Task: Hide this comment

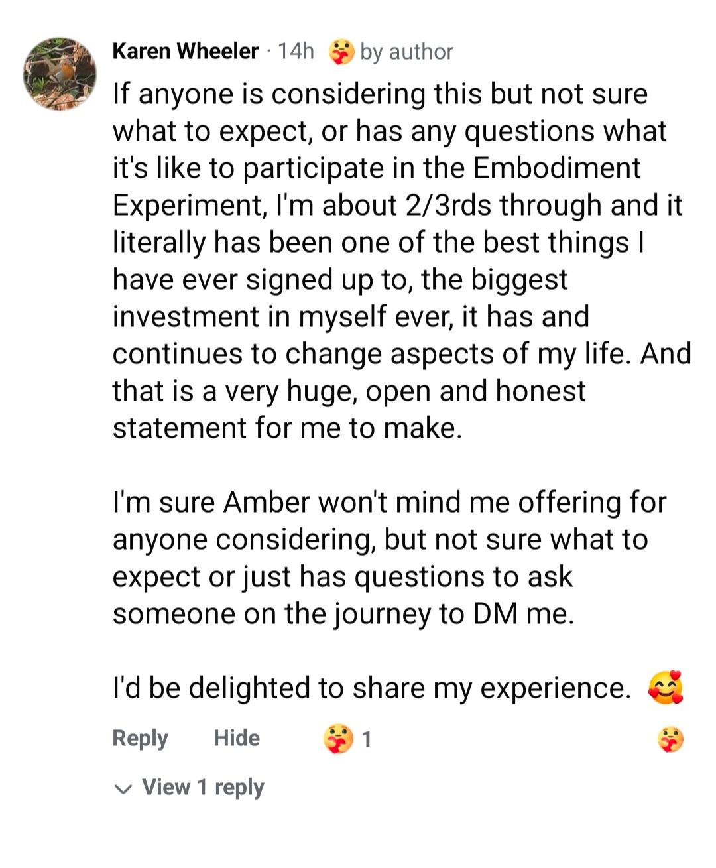Action: (237, 738)
